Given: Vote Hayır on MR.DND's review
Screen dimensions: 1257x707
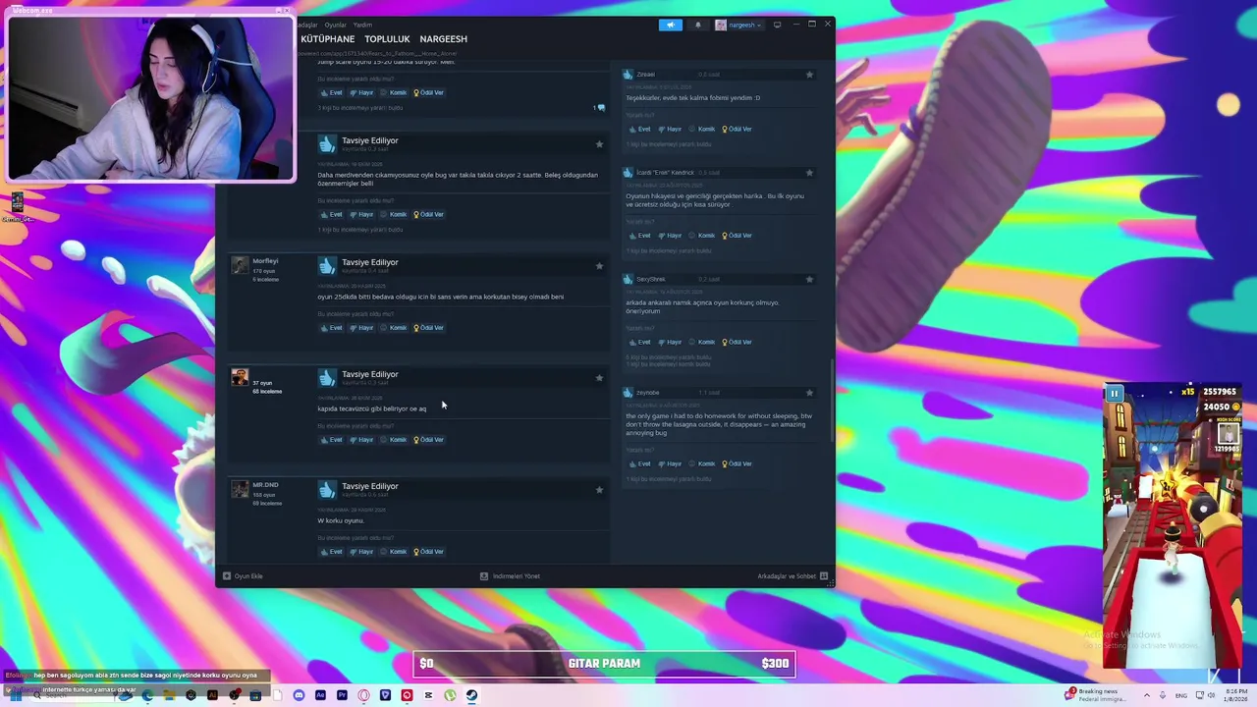Looking at the screenshot, I should pyautogui.click(x=361, y=552).
